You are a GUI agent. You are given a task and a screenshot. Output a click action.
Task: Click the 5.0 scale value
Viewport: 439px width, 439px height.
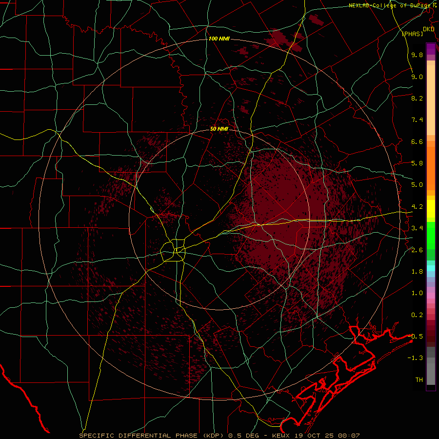(417, 185)
